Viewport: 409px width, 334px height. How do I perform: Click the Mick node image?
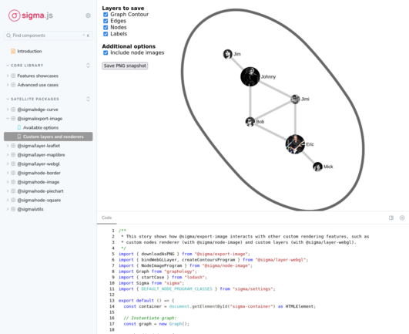(317, 167)
